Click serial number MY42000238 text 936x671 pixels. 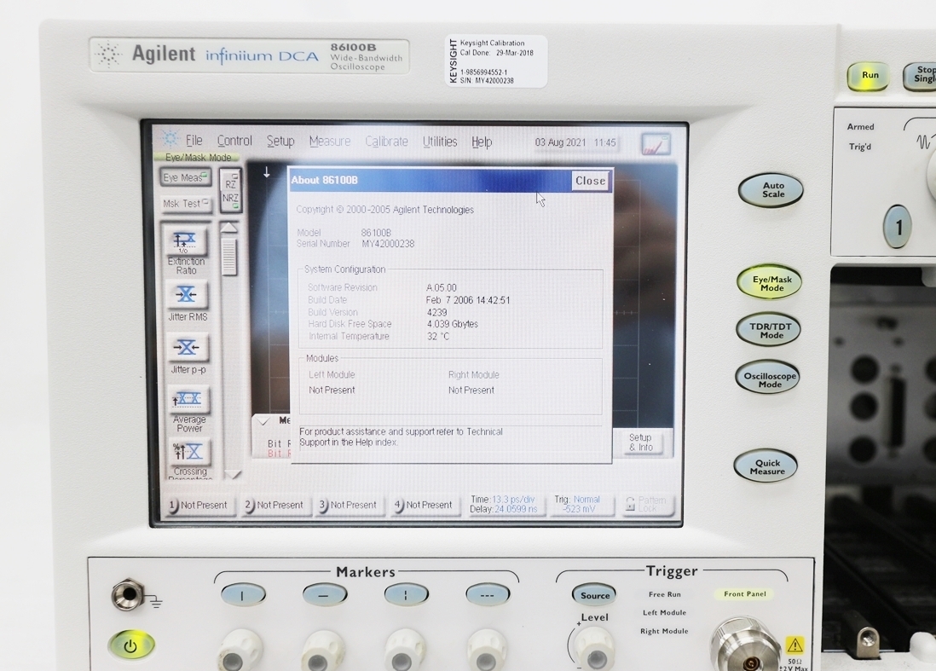388,244
